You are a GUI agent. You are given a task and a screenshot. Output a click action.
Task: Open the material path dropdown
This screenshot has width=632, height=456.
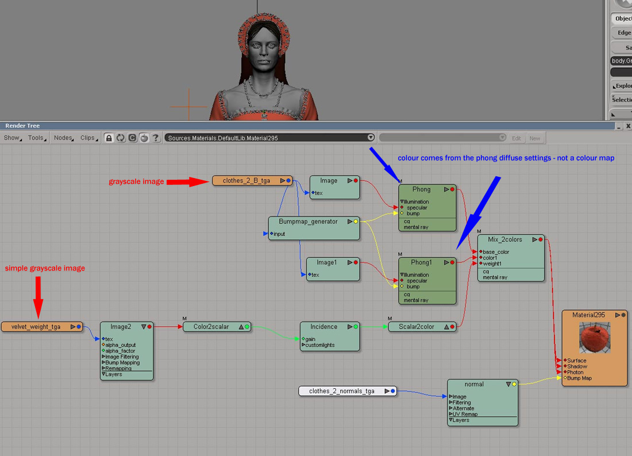point(371,138)
